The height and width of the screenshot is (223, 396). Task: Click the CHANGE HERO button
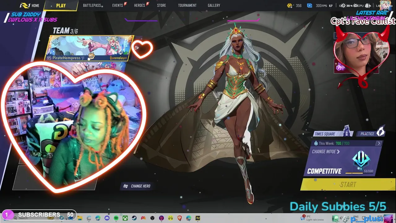click(x=137, y=186)
